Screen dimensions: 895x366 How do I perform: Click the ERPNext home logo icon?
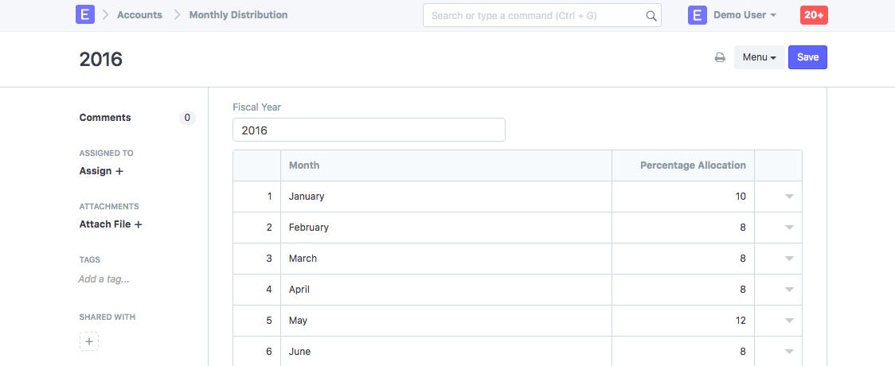pyautogui.click(x=85, y=15)
